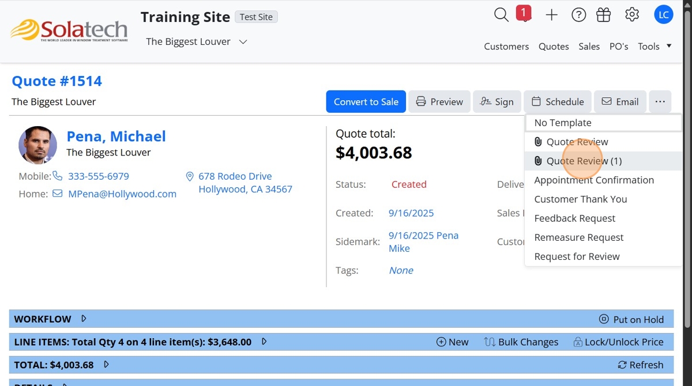Open the Customers nav menu

506,46
